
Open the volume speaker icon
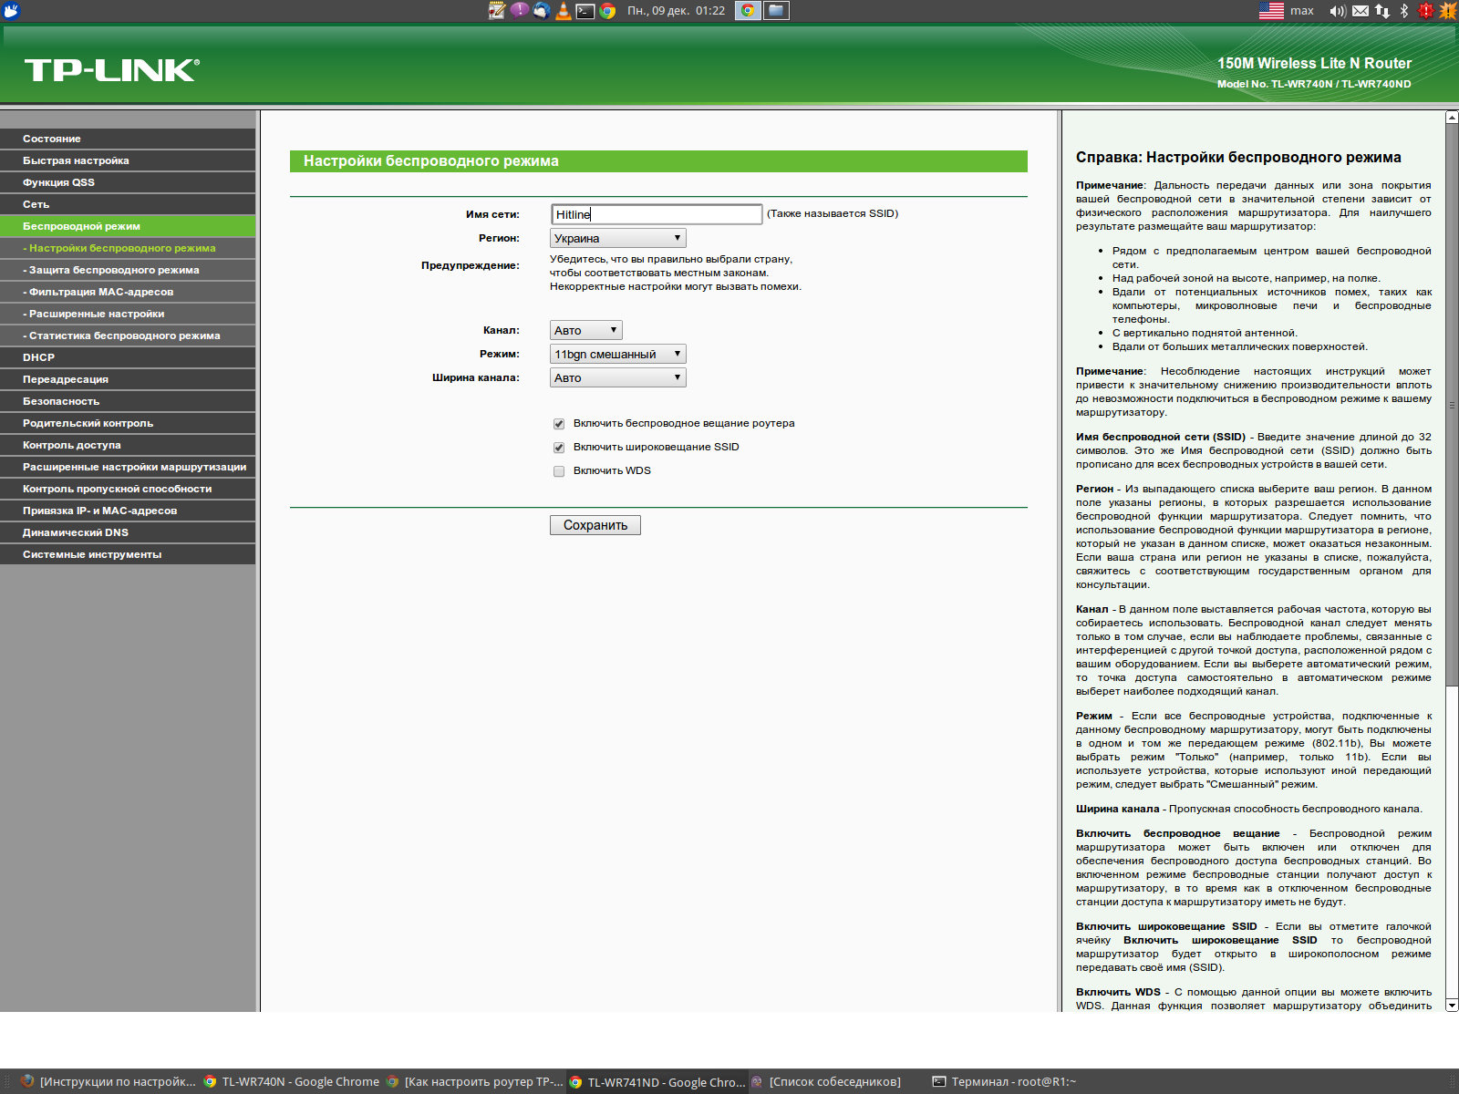[x=1337, y=11]
